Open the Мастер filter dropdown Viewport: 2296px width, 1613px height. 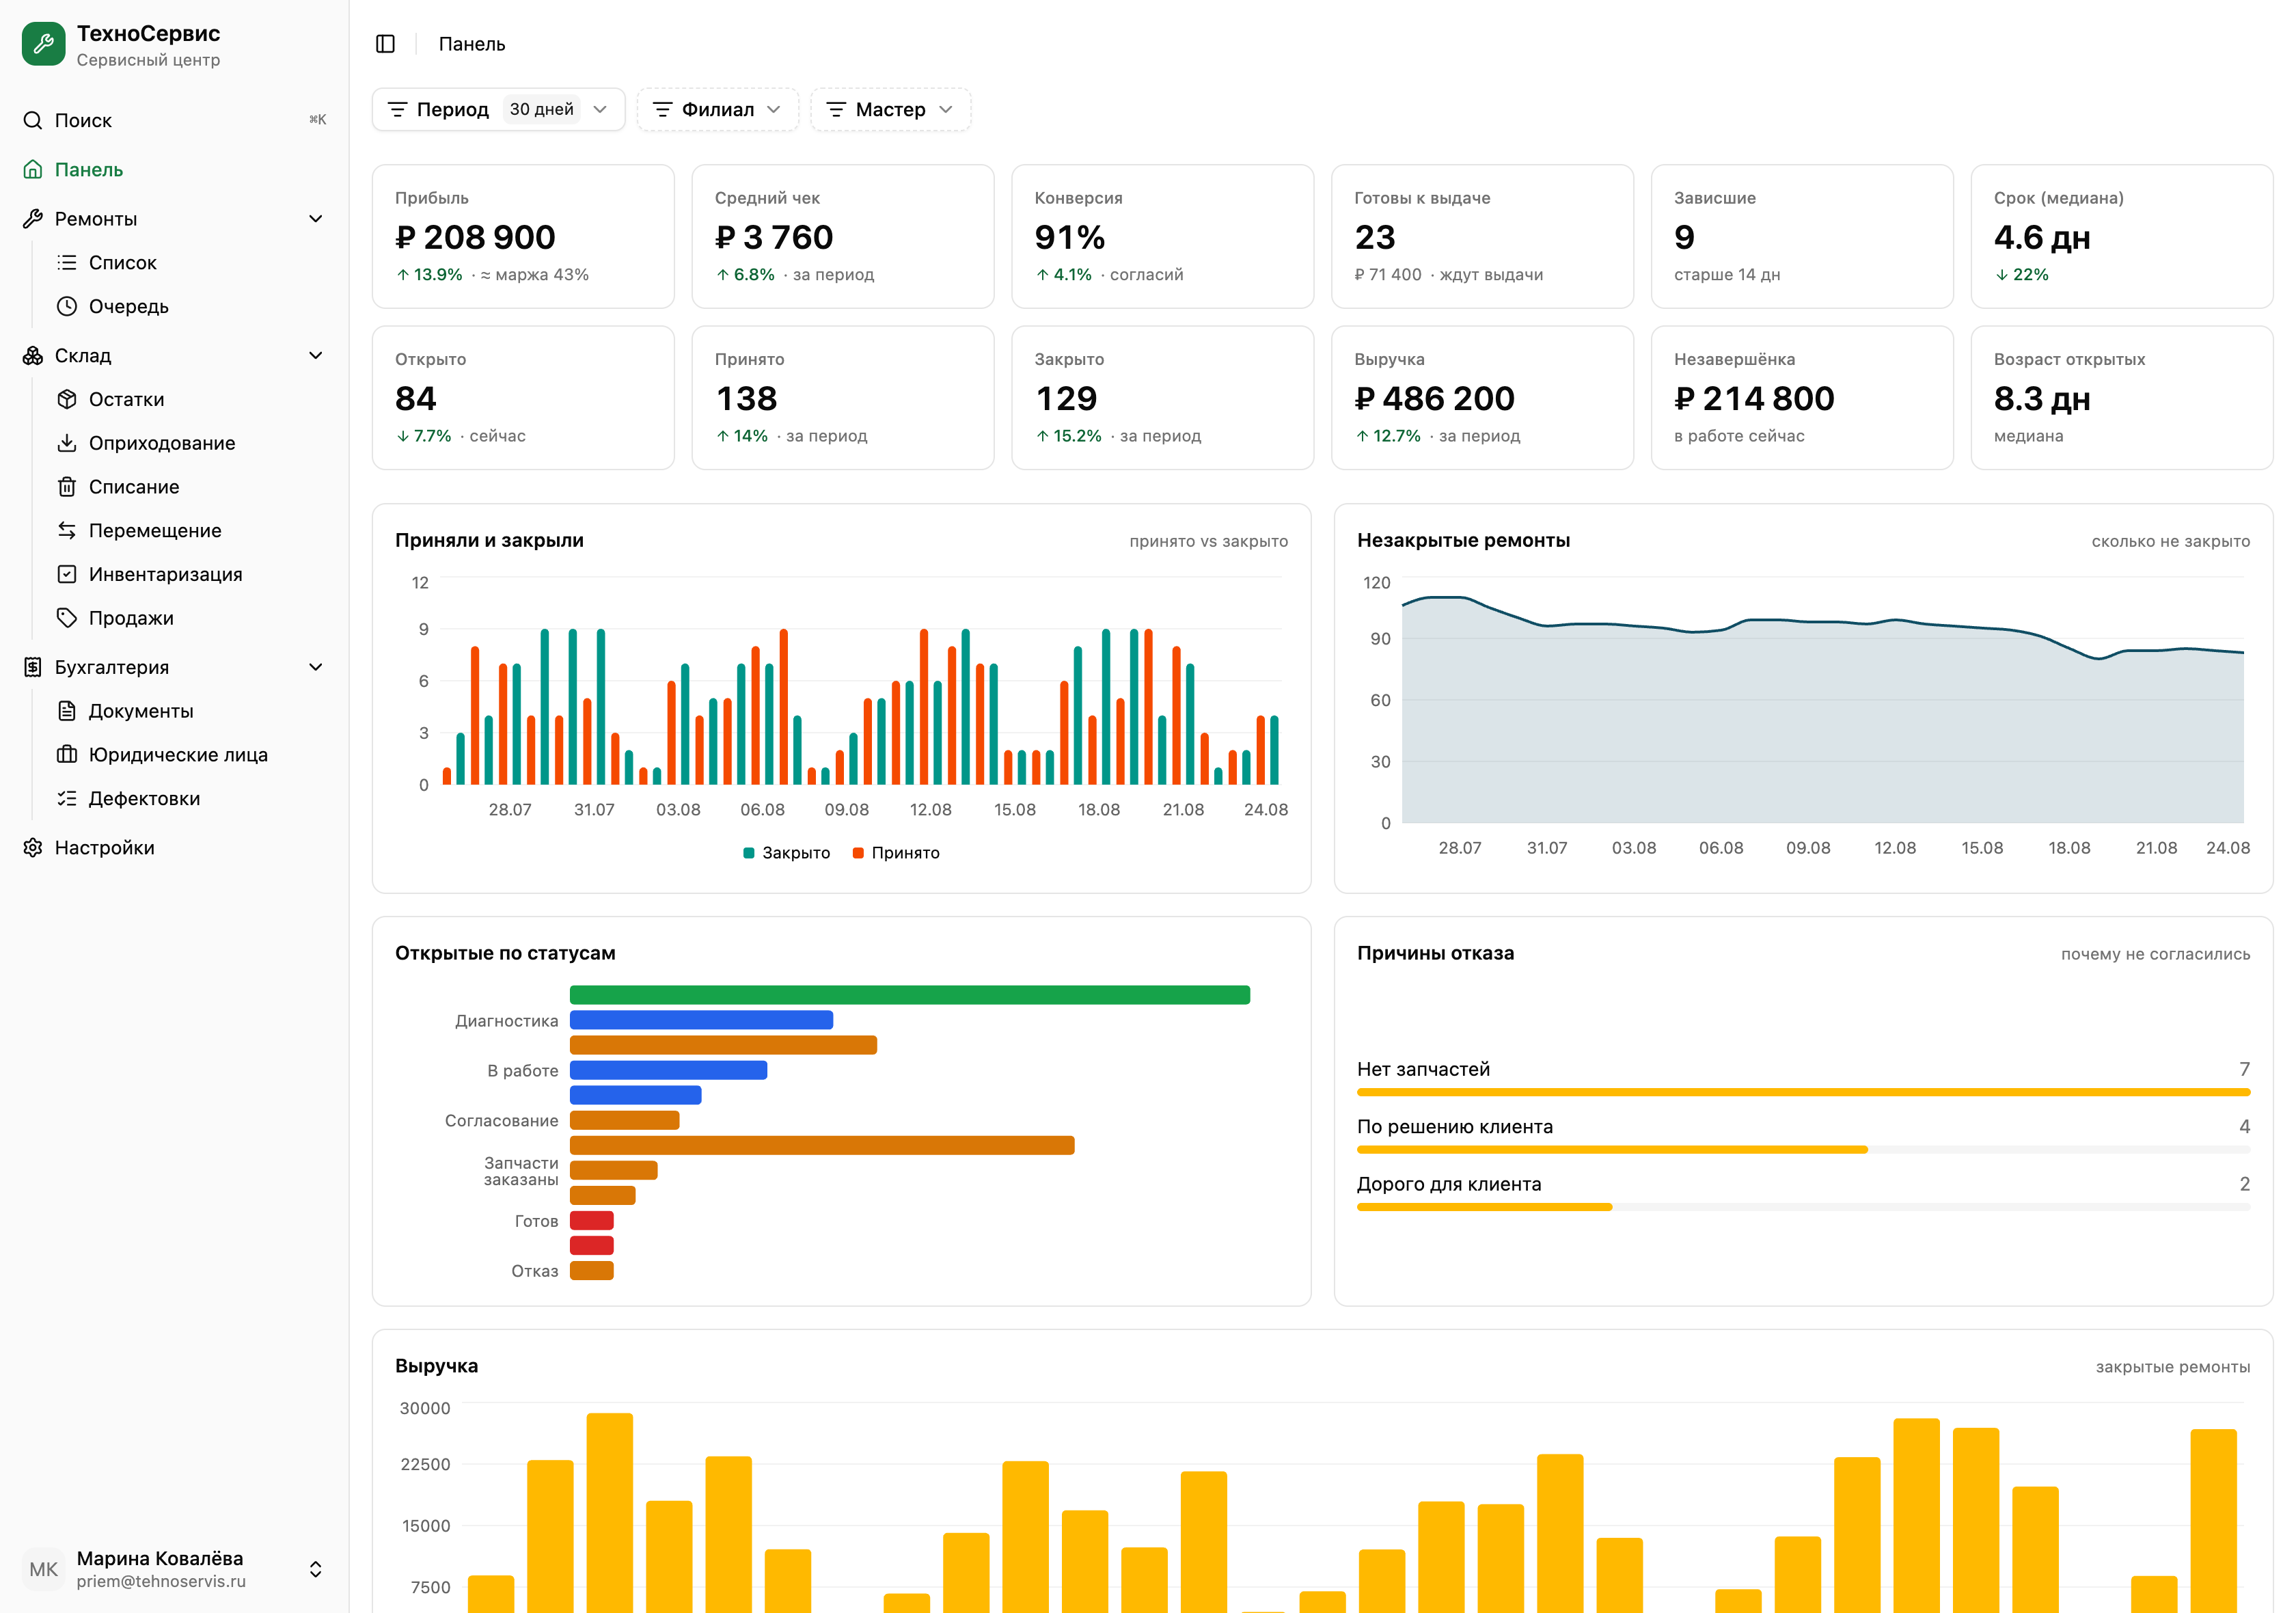pos(890,109)
